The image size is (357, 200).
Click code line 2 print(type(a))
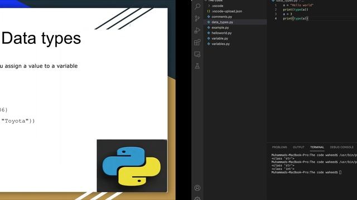click(x=296, y=9)
